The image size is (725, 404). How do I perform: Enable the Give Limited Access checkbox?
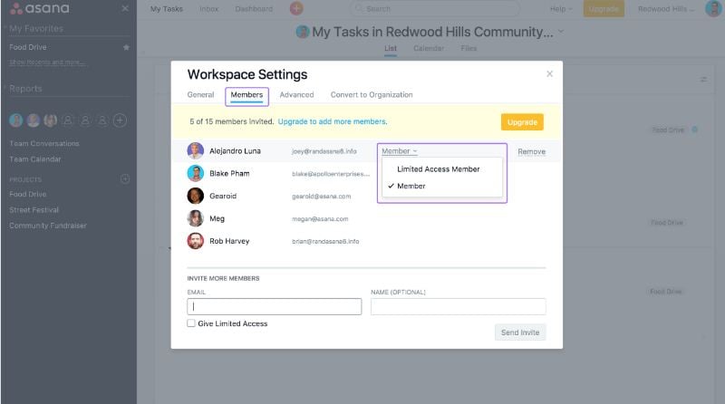[191, 323]
